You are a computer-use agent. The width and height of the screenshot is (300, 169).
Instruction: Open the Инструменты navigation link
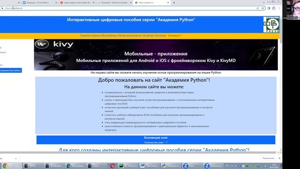pyautogui.click(x=109, y=36)
